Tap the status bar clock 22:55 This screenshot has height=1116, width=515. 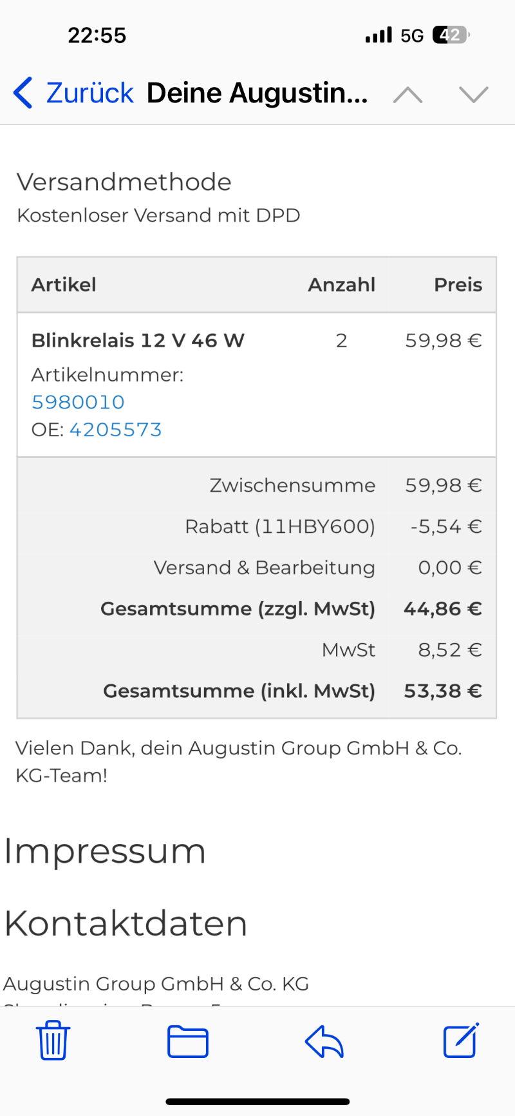coord(97,35)
